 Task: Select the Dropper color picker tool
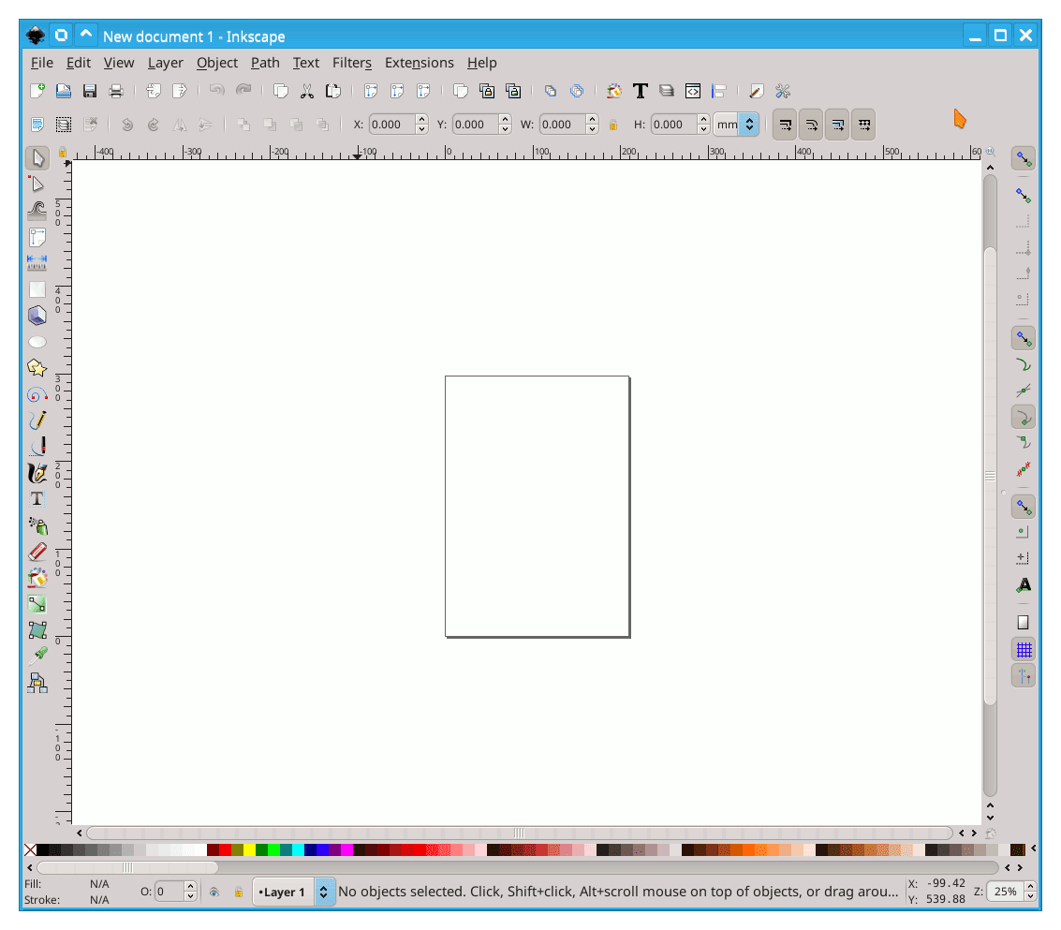pos(37,656)
